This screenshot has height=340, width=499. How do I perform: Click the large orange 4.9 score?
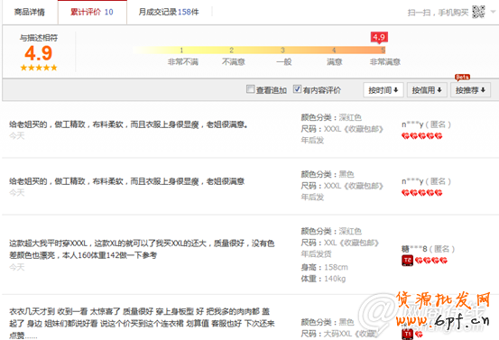click(x=39, y=53)
